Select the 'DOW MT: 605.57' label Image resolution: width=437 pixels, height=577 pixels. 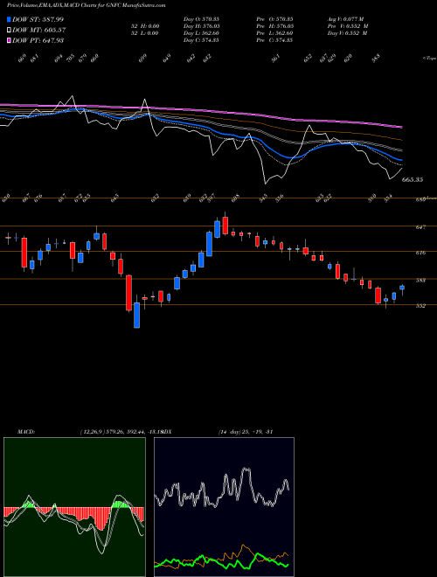39,30
